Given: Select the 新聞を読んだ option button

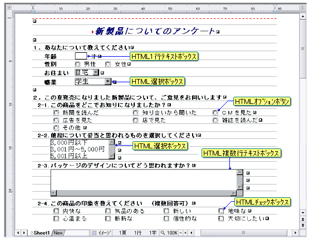Looking at the screenshot, I should [56, 112].
